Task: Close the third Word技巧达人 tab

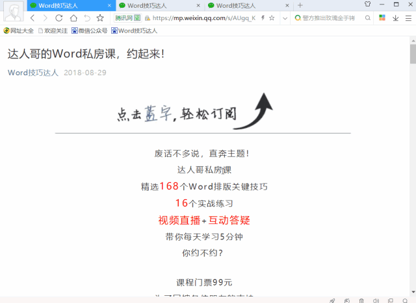Action: 287,6
